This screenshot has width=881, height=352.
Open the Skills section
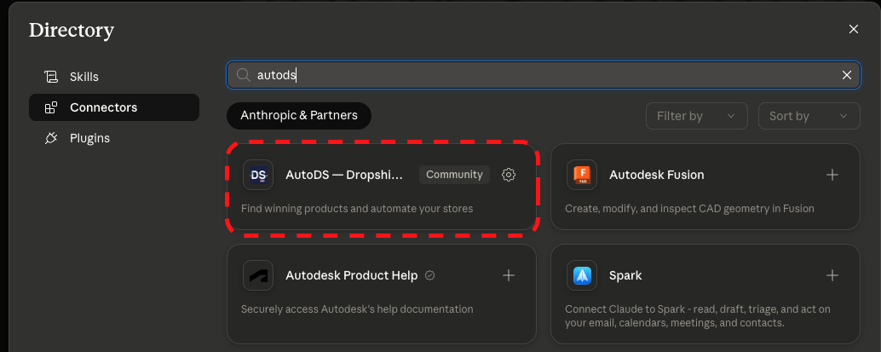coord(114,77)
